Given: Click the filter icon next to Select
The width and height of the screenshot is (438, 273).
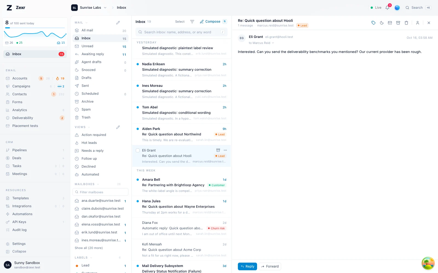Looking at the screenshot, I should (x=192, y=22).
